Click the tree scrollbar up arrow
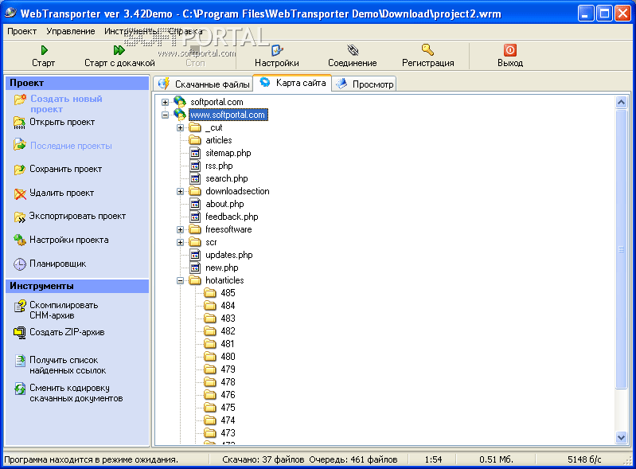The image size is (636, 469). point(621,102)
